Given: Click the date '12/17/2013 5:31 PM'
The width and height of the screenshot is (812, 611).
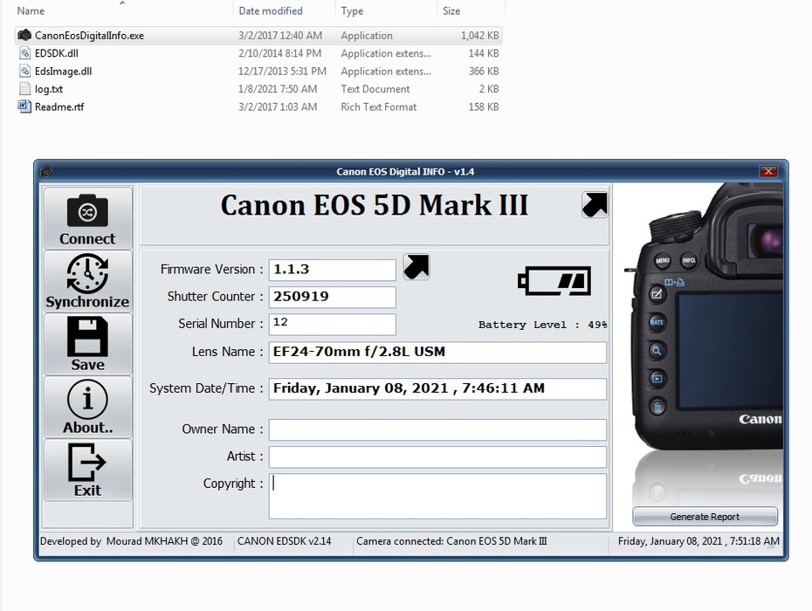Looking at the screenshot, I should tap(282, 72).
